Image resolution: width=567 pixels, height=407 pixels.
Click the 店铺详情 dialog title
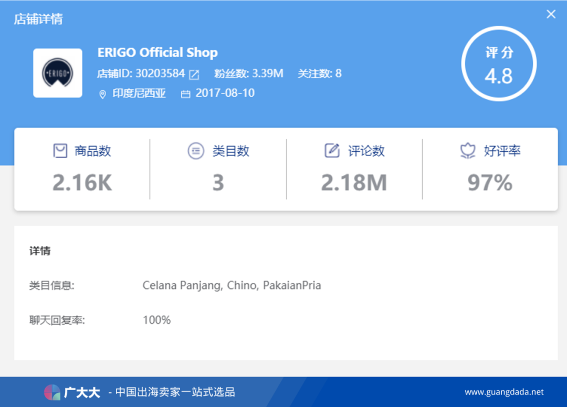point(38,19)
